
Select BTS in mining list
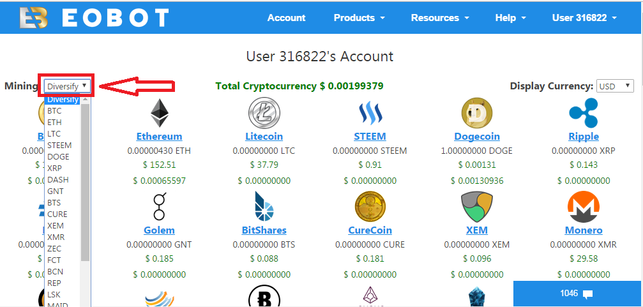(63, 202)
